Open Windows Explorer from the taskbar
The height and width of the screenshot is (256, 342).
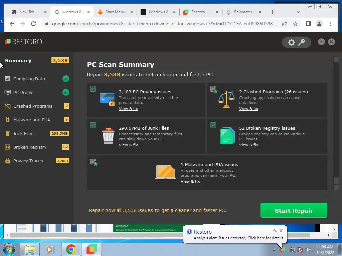(30, 249)
